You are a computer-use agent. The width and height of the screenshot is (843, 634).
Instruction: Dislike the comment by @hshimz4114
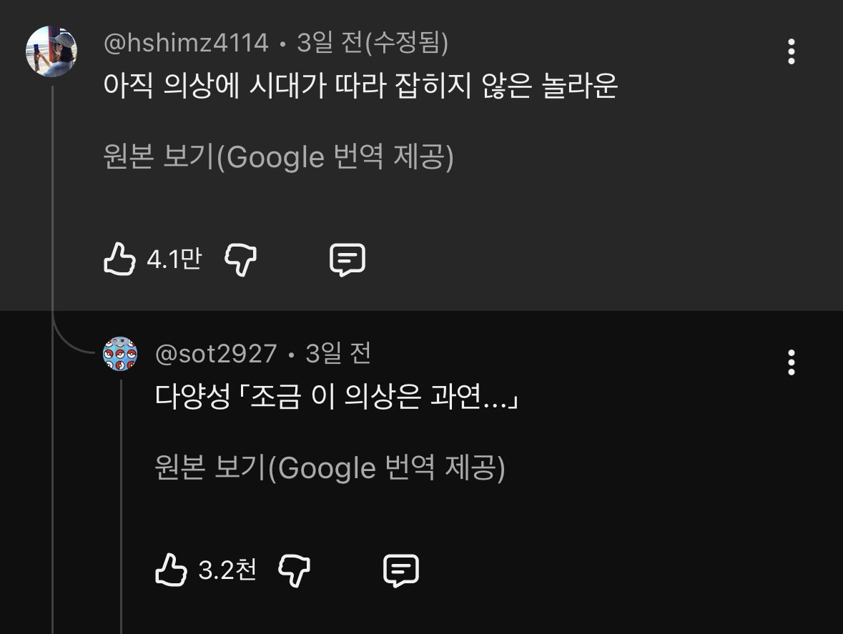[x=240, y=260]
